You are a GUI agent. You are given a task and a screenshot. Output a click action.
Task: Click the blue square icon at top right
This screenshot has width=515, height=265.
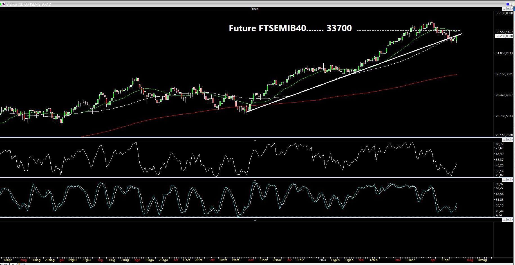click(x=508, y=4)
